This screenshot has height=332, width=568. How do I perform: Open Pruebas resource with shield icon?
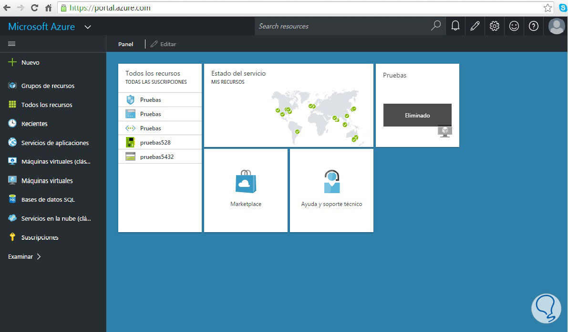160,100
